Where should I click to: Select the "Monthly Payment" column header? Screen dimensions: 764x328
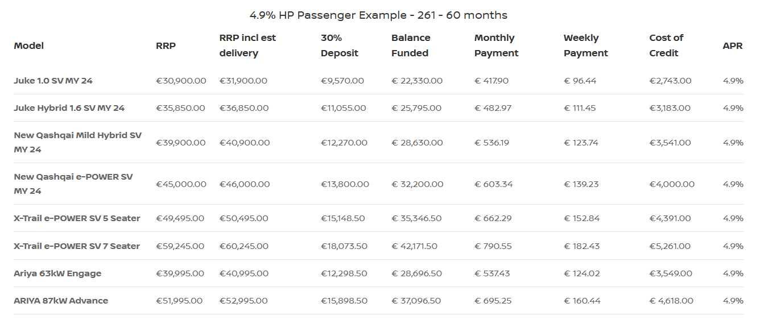[496, 45]
